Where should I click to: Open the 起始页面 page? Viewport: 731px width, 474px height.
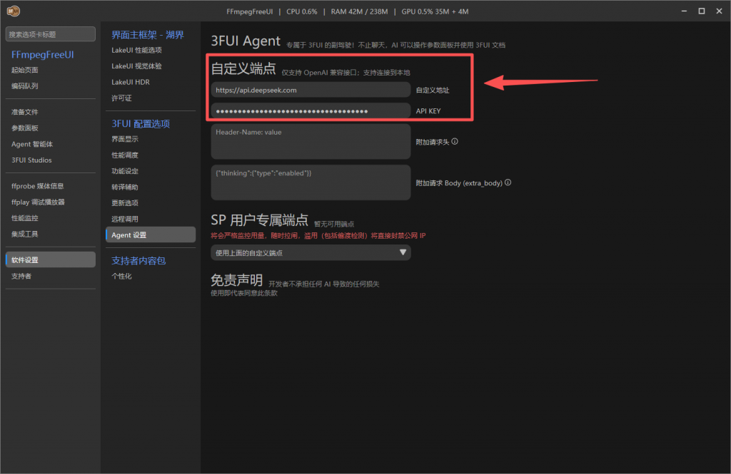[x=25, y=70]
